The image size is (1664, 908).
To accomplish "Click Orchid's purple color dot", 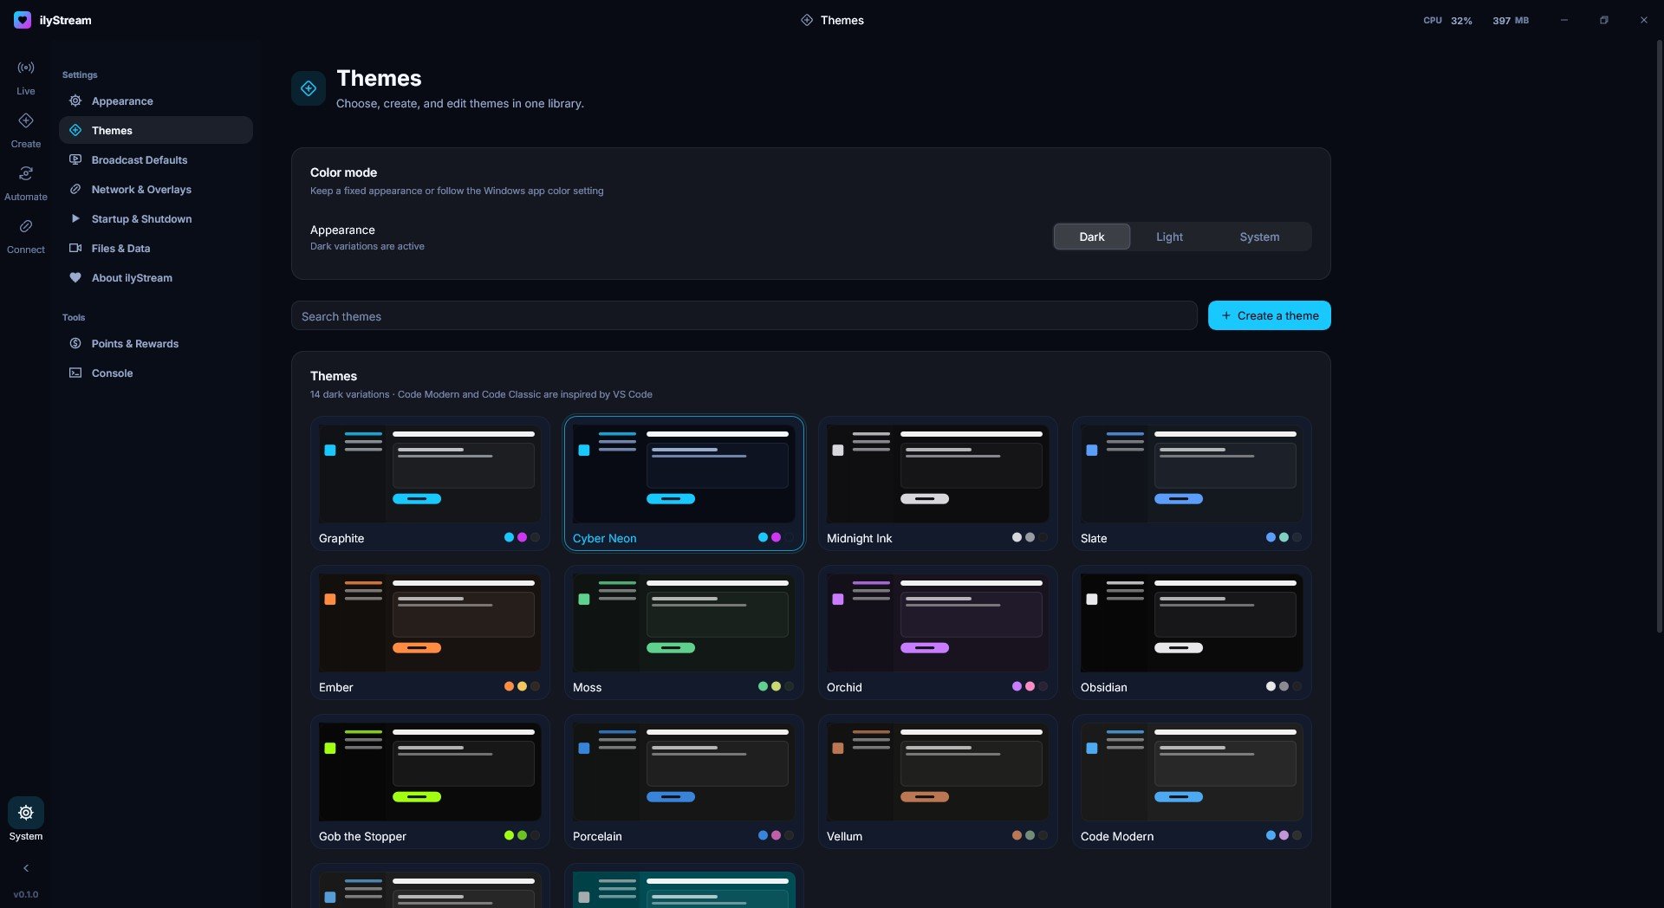I will coord(1017,686).
